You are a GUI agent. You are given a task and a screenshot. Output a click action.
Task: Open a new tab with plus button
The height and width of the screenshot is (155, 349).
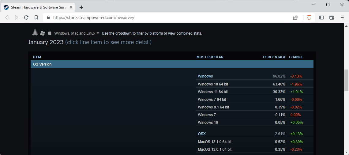pos(81,7)
